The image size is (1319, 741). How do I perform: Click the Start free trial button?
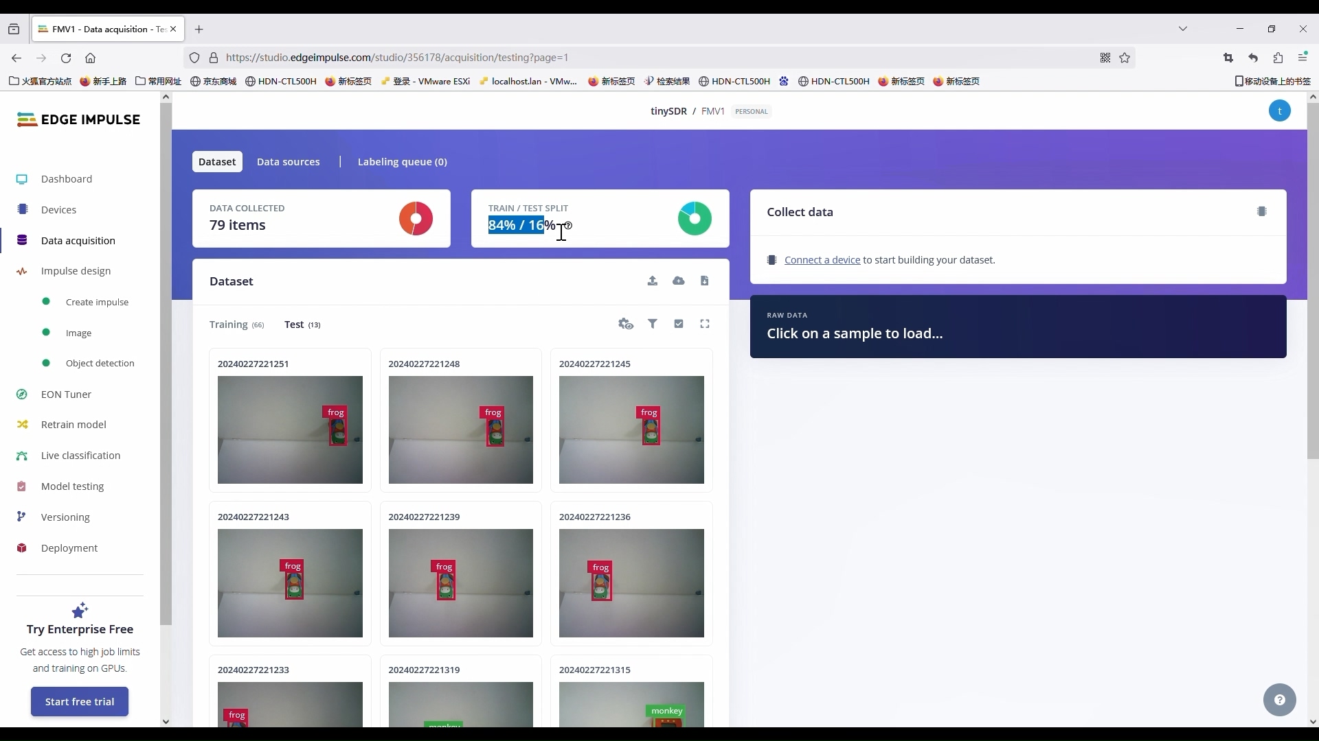80,702
